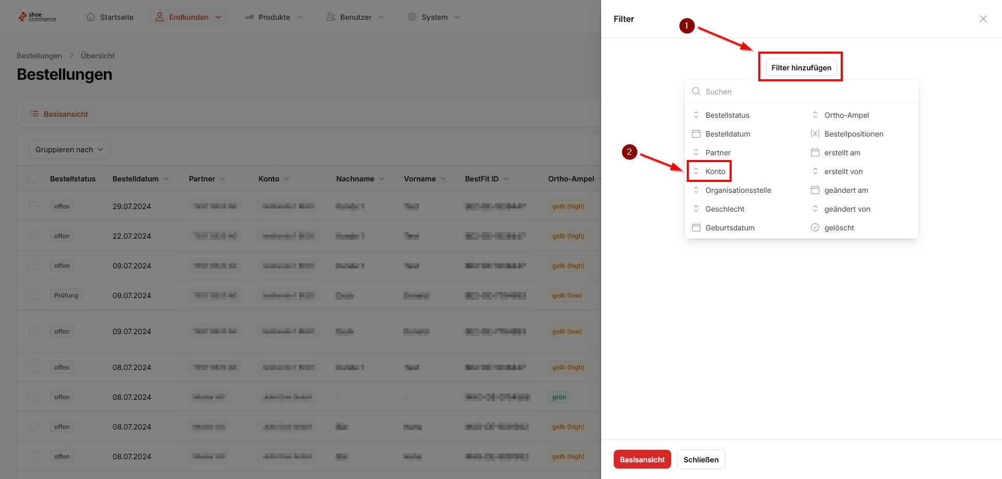The height and width of the screenshot is (479, 1002).
Task: Expand the Endkunden menu chevron
Action: (x=218, y=17)
